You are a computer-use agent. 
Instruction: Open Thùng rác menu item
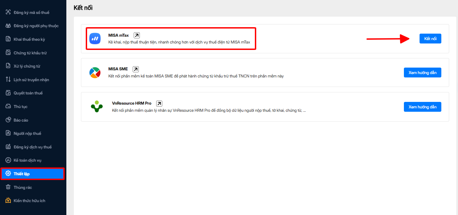(33, 187)
